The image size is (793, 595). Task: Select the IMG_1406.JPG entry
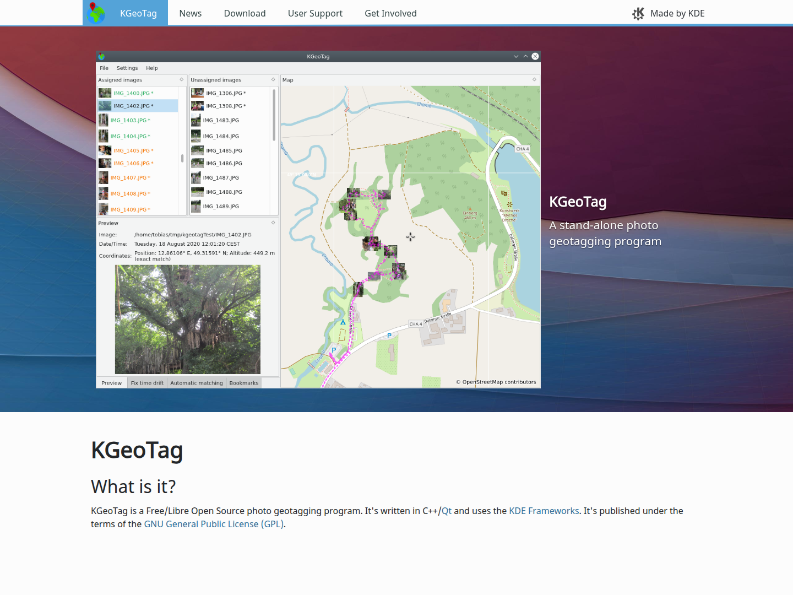tap(133, 164)
